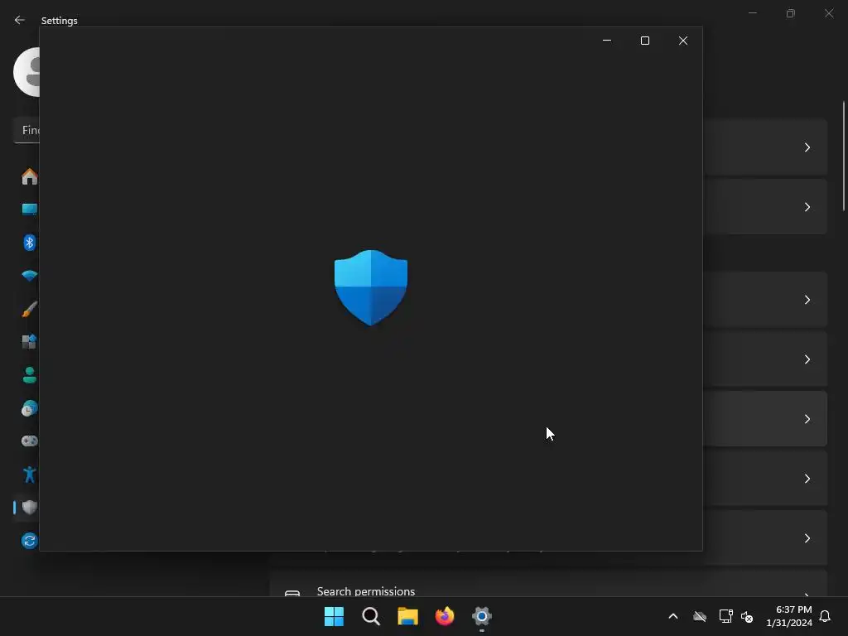Click the Settings vertical scrollbar thumb
The height and width of the screenshot is (636, 848).
[x=843, y=156]
